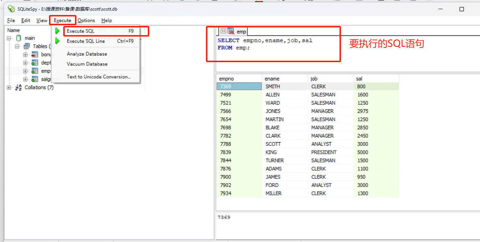
Task: Click the bonus table icon in the tree
Action: click(35, 54)
